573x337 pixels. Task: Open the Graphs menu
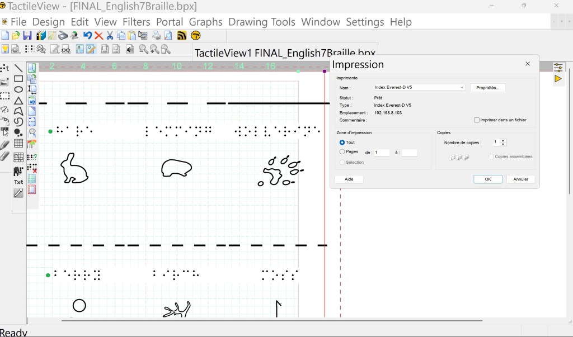pyautogui.click(x=205, y=22)
